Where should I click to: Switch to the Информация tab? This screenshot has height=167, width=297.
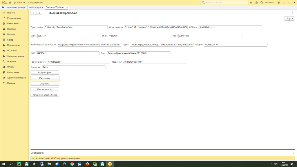(x=35, y=7)
